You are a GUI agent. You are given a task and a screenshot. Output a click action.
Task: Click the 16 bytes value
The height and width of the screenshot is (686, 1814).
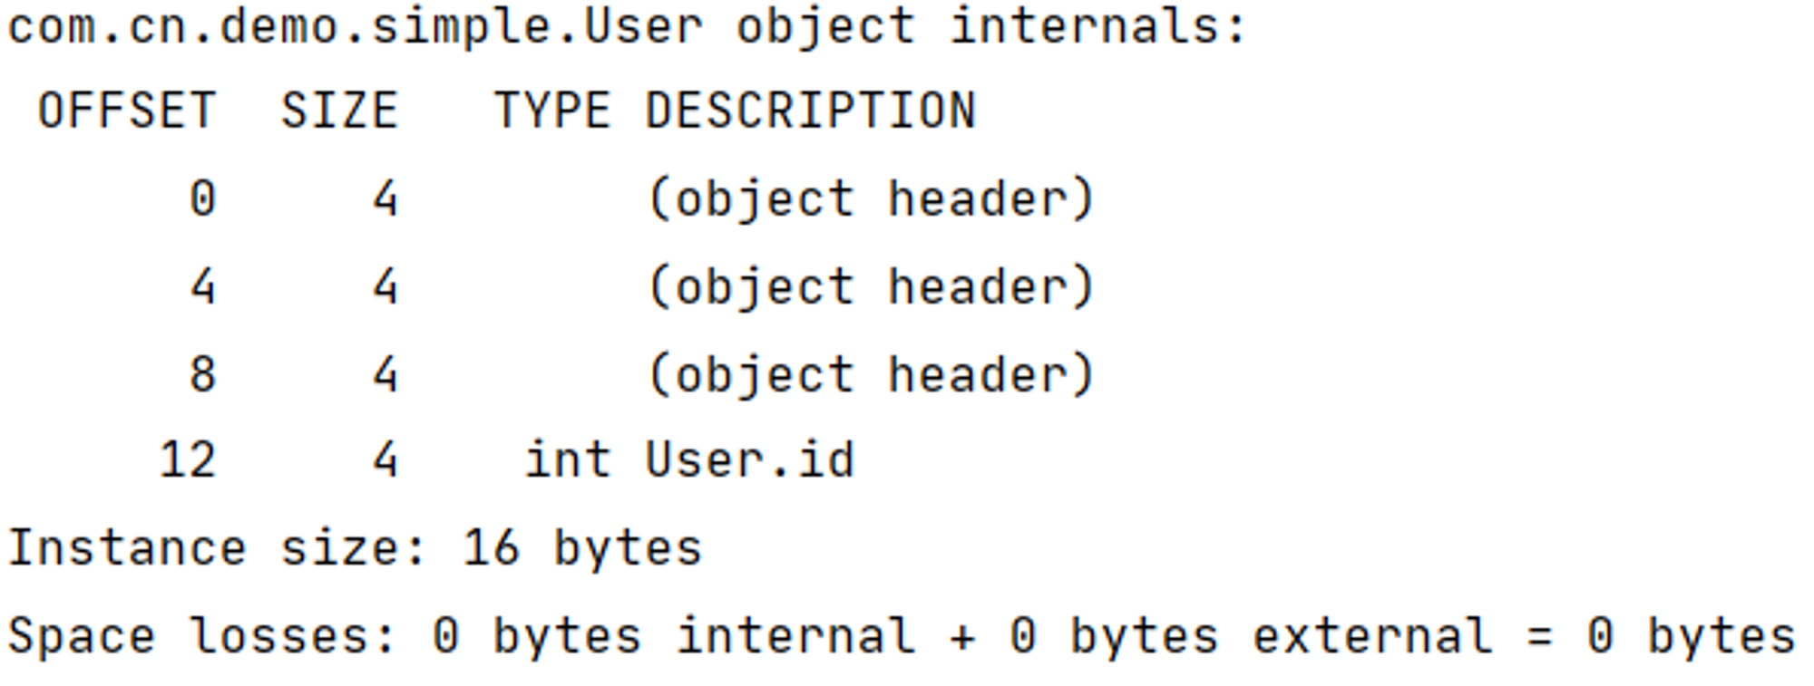point(582,548)
